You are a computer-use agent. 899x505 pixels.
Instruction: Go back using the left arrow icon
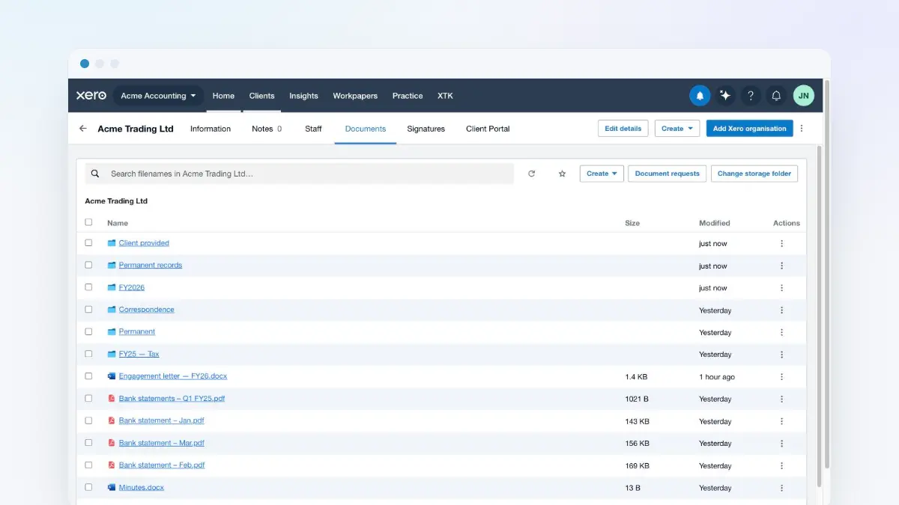point(83,129)
